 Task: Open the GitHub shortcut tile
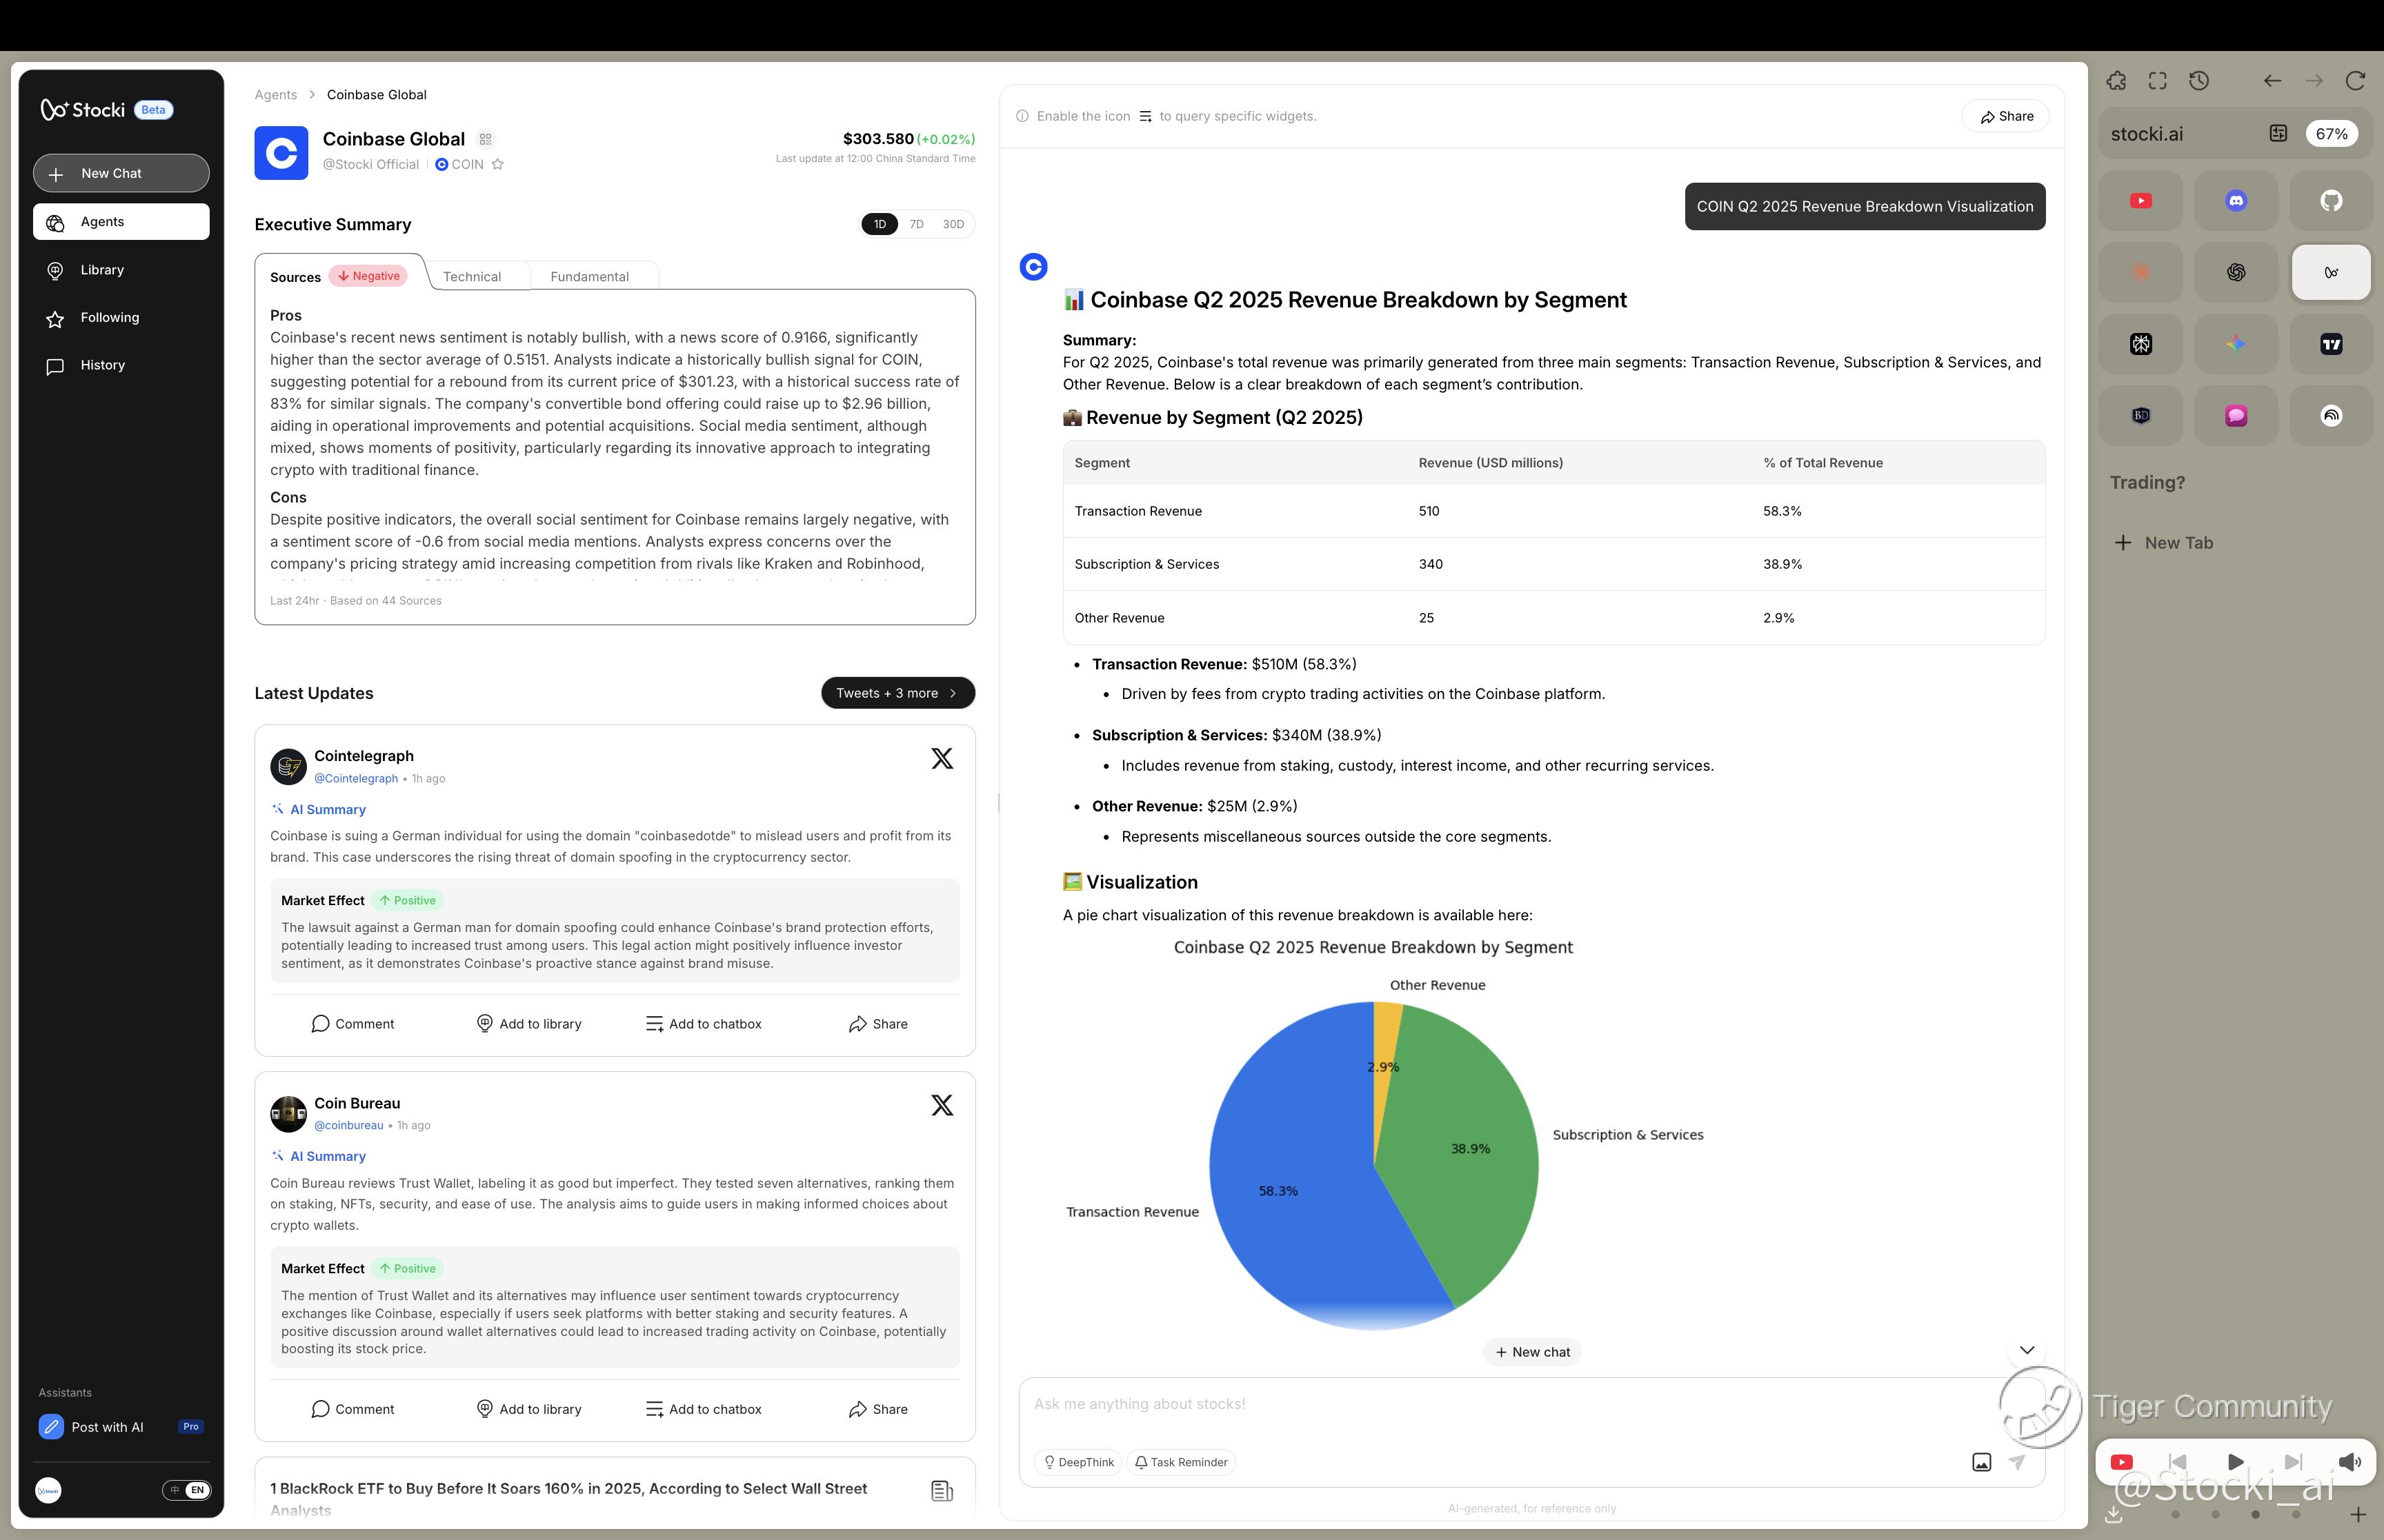tap(2331, 201)
